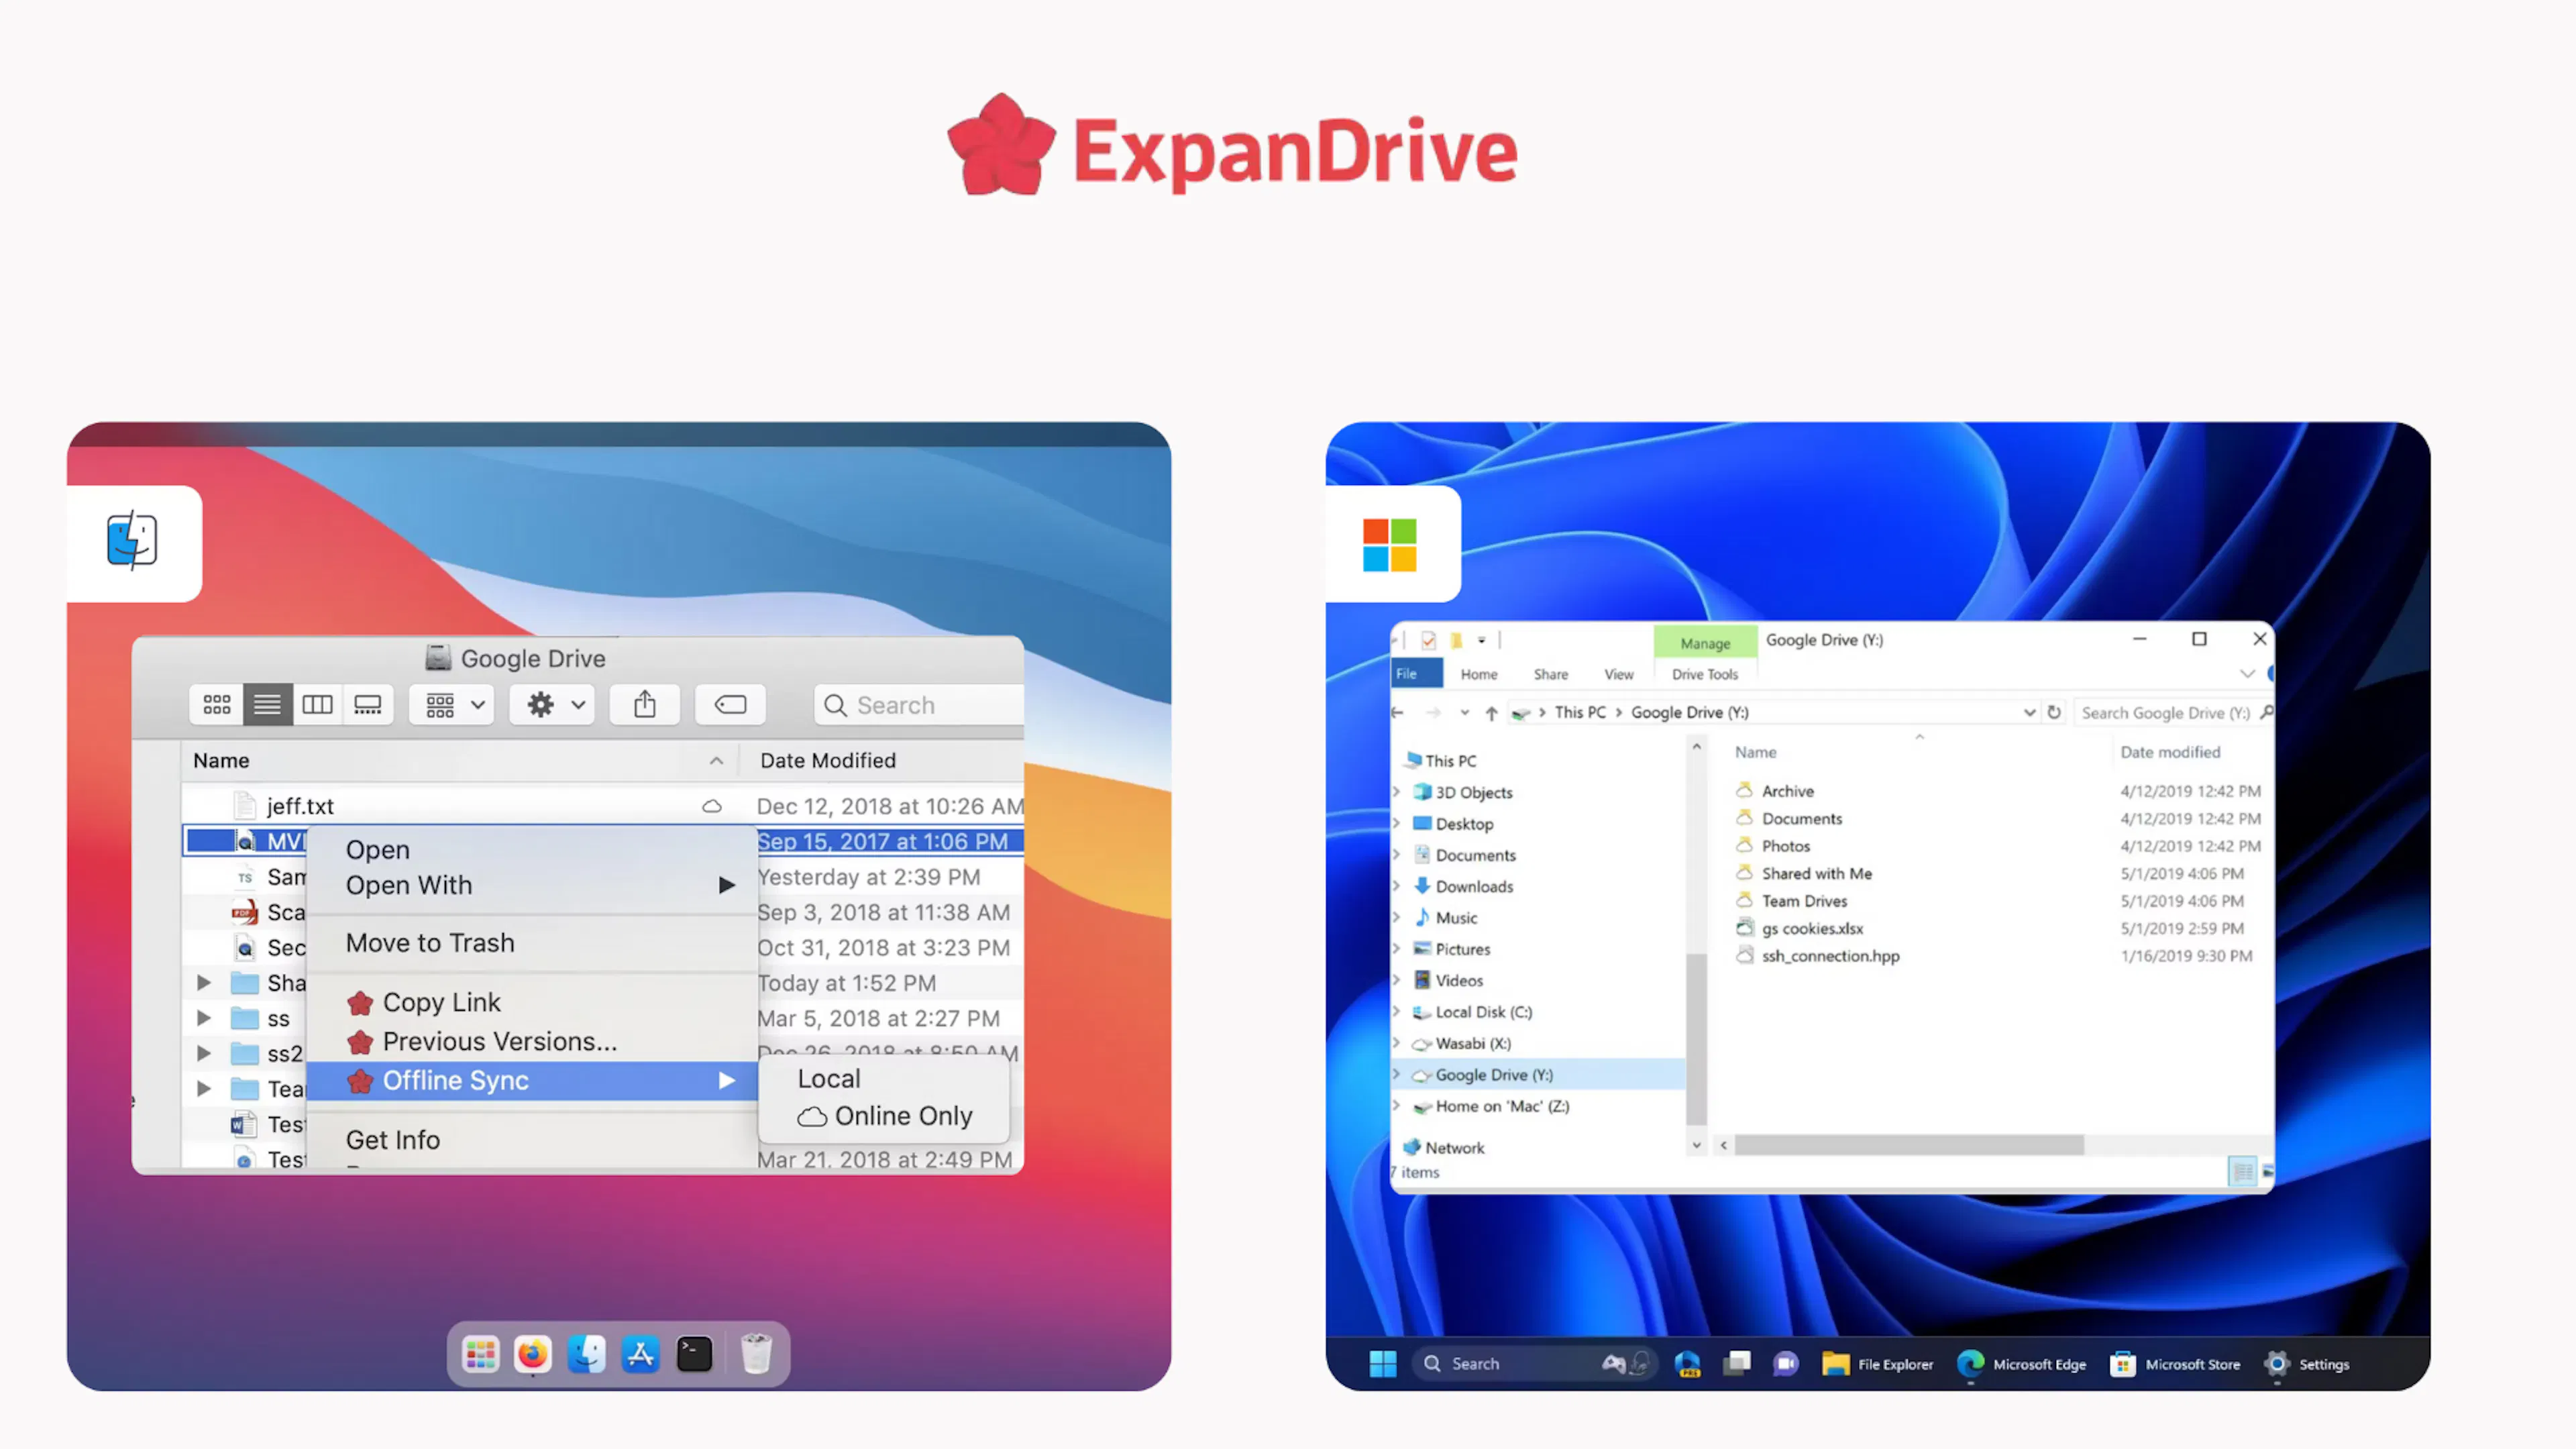Open the Explorer address bar dropdown

(x=2029, y=712)
